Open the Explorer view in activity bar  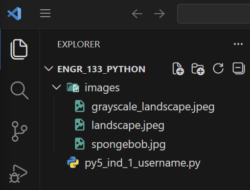click(x=19, y=49)
